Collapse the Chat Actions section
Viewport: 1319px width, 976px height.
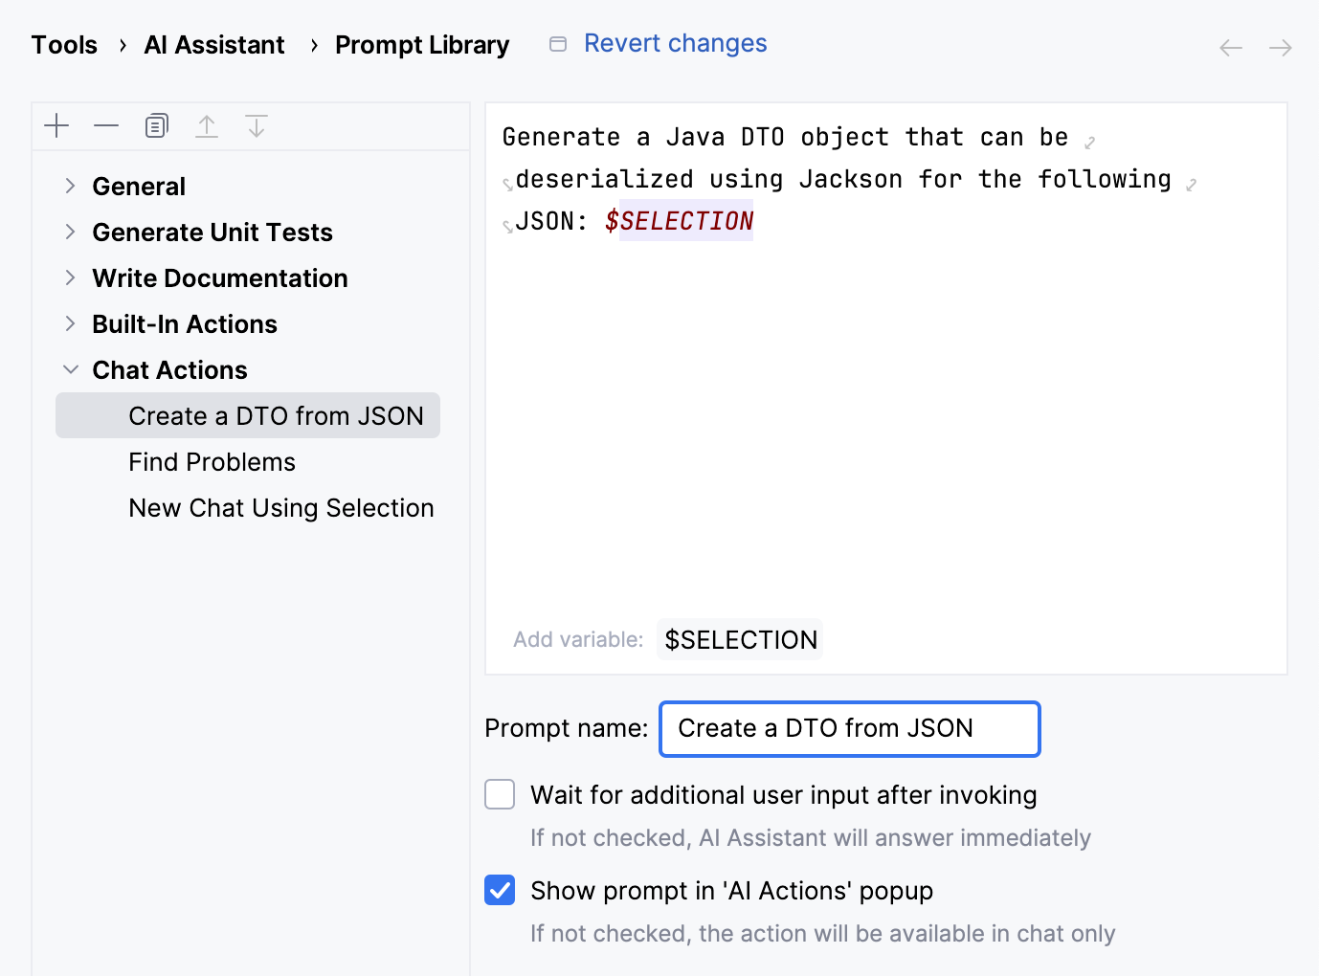click(70, 369)
